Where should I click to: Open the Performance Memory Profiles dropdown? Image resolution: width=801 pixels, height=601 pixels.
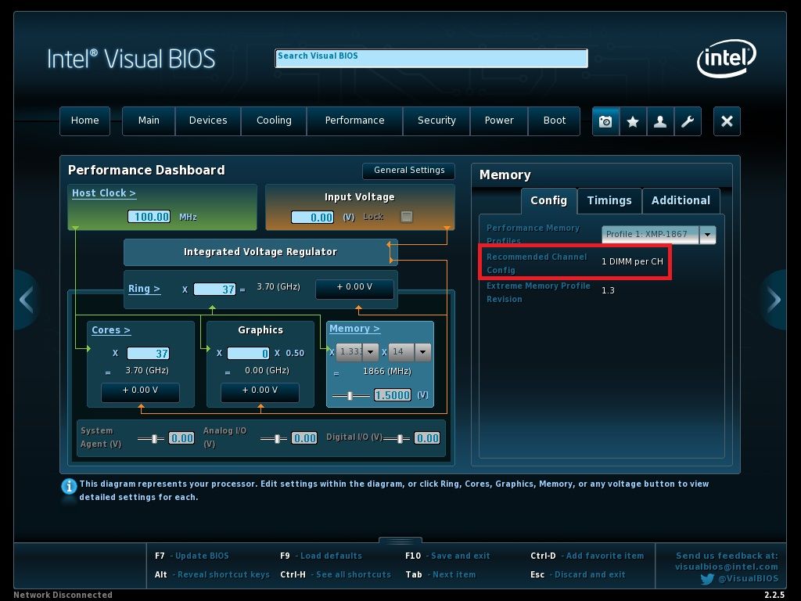(659, 235)
